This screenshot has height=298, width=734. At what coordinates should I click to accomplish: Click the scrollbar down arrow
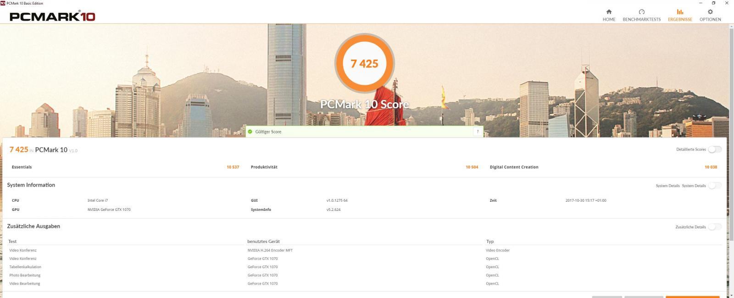click(731, 295)
